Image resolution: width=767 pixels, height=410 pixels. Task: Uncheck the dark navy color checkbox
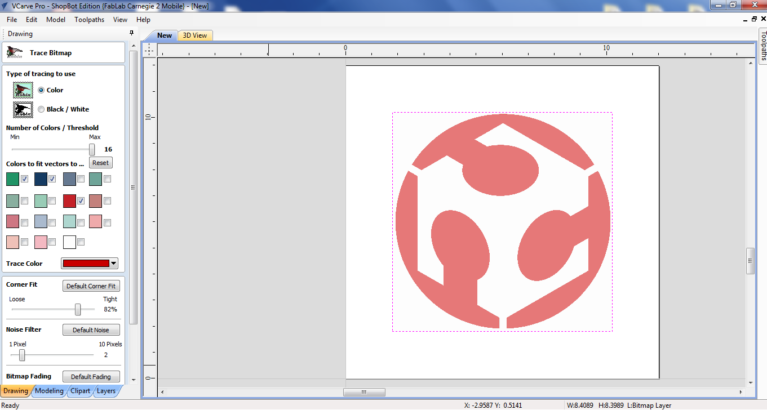pos(52,179)
